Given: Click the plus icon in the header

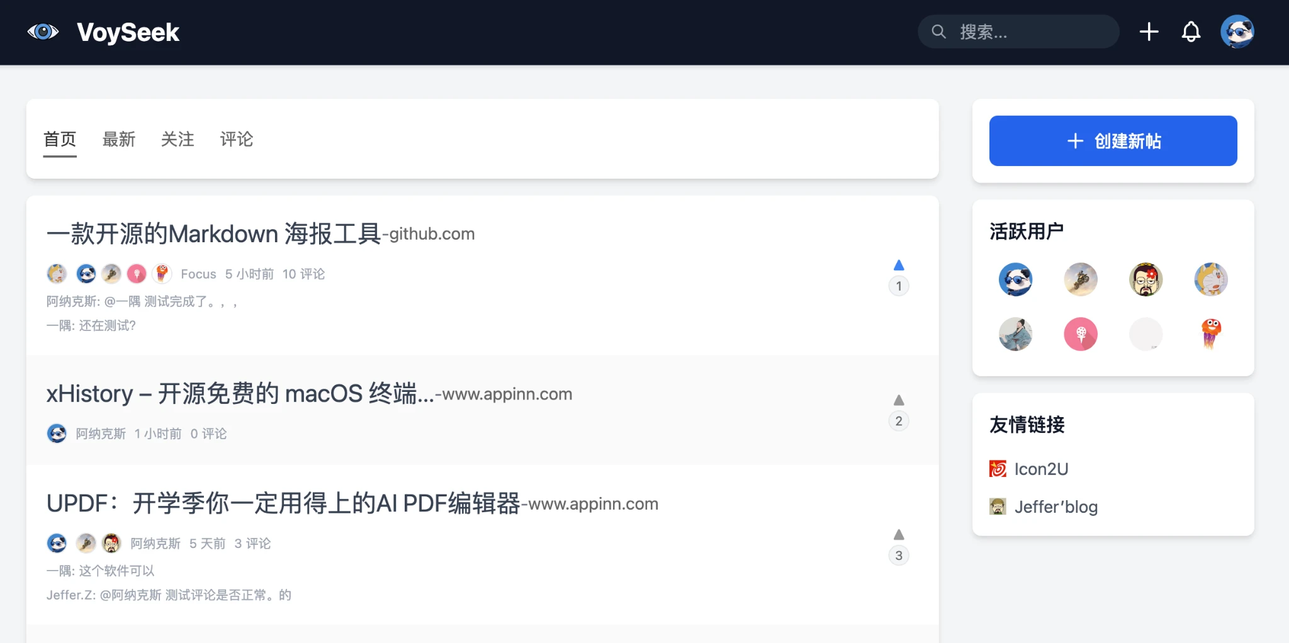Looking at the screenshot, I should click(1149, 31).
